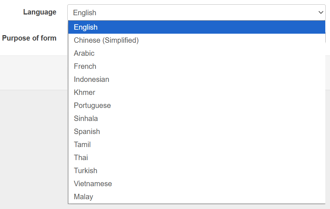Viewport: 330px width, 209px height.
Task: Click the Language dropdown arrow chevron
Action: coord(321,12)
